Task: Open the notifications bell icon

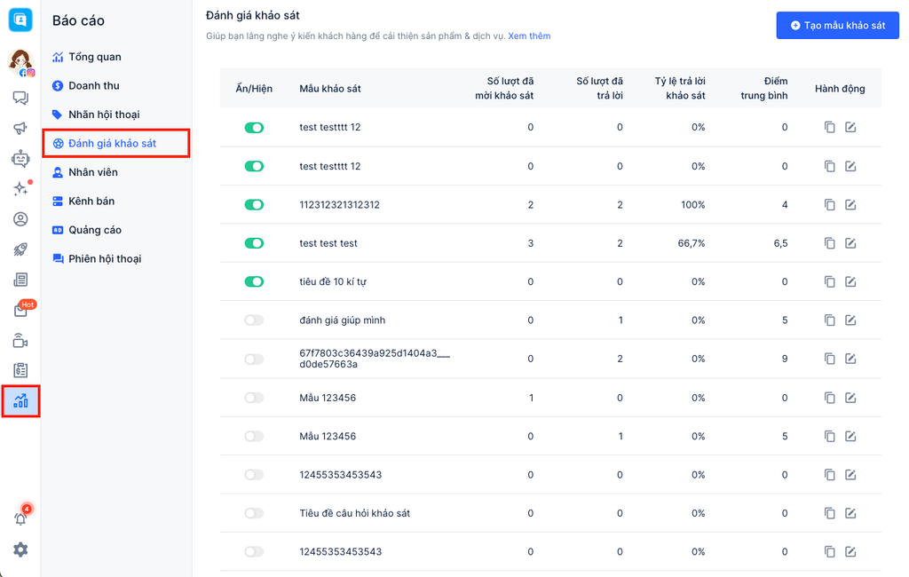Action: [20, 518]
